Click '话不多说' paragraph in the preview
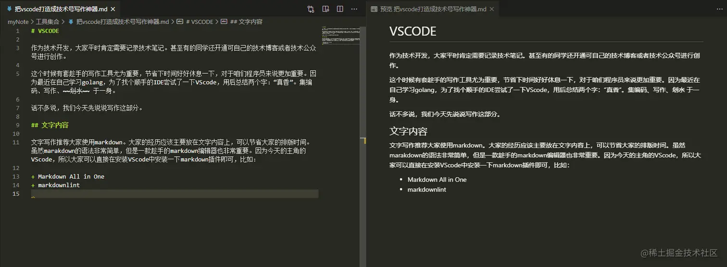Screen dimensions: 727x267 point(445,115)
